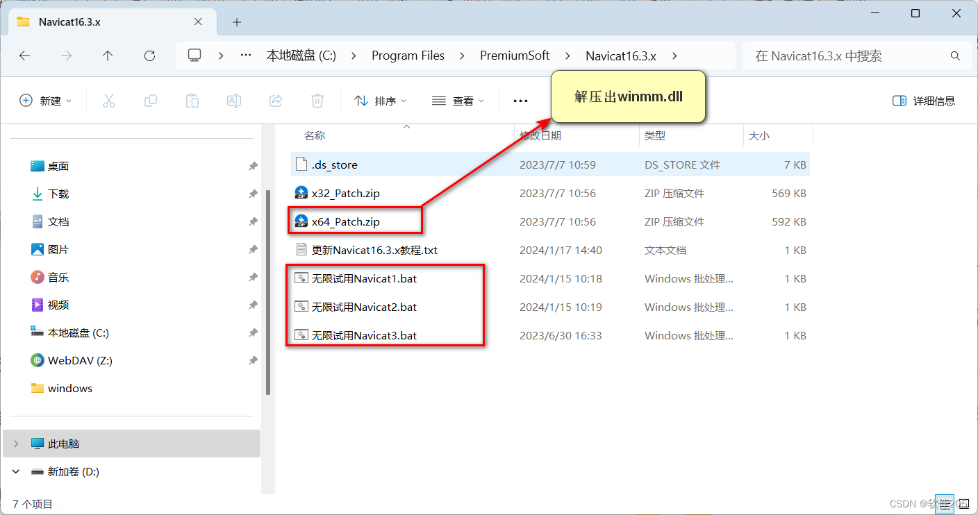
Task: Unpin 桌面 using its pin icon
Action: click(x=253, y=167)
